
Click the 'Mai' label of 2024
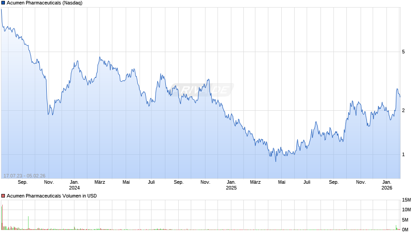point(126,182)
